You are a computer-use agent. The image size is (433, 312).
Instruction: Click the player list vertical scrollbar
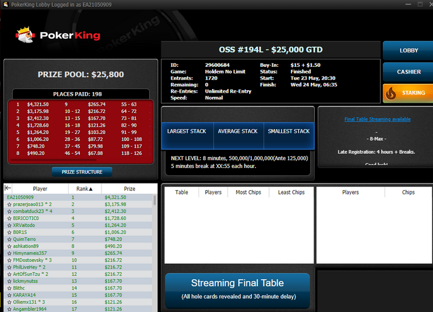coord(155,201)
